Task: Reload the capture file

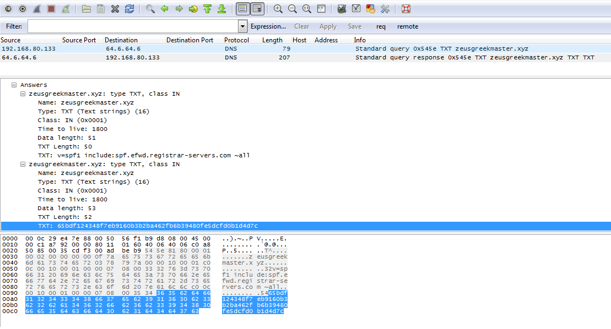Action: [129, 9]
